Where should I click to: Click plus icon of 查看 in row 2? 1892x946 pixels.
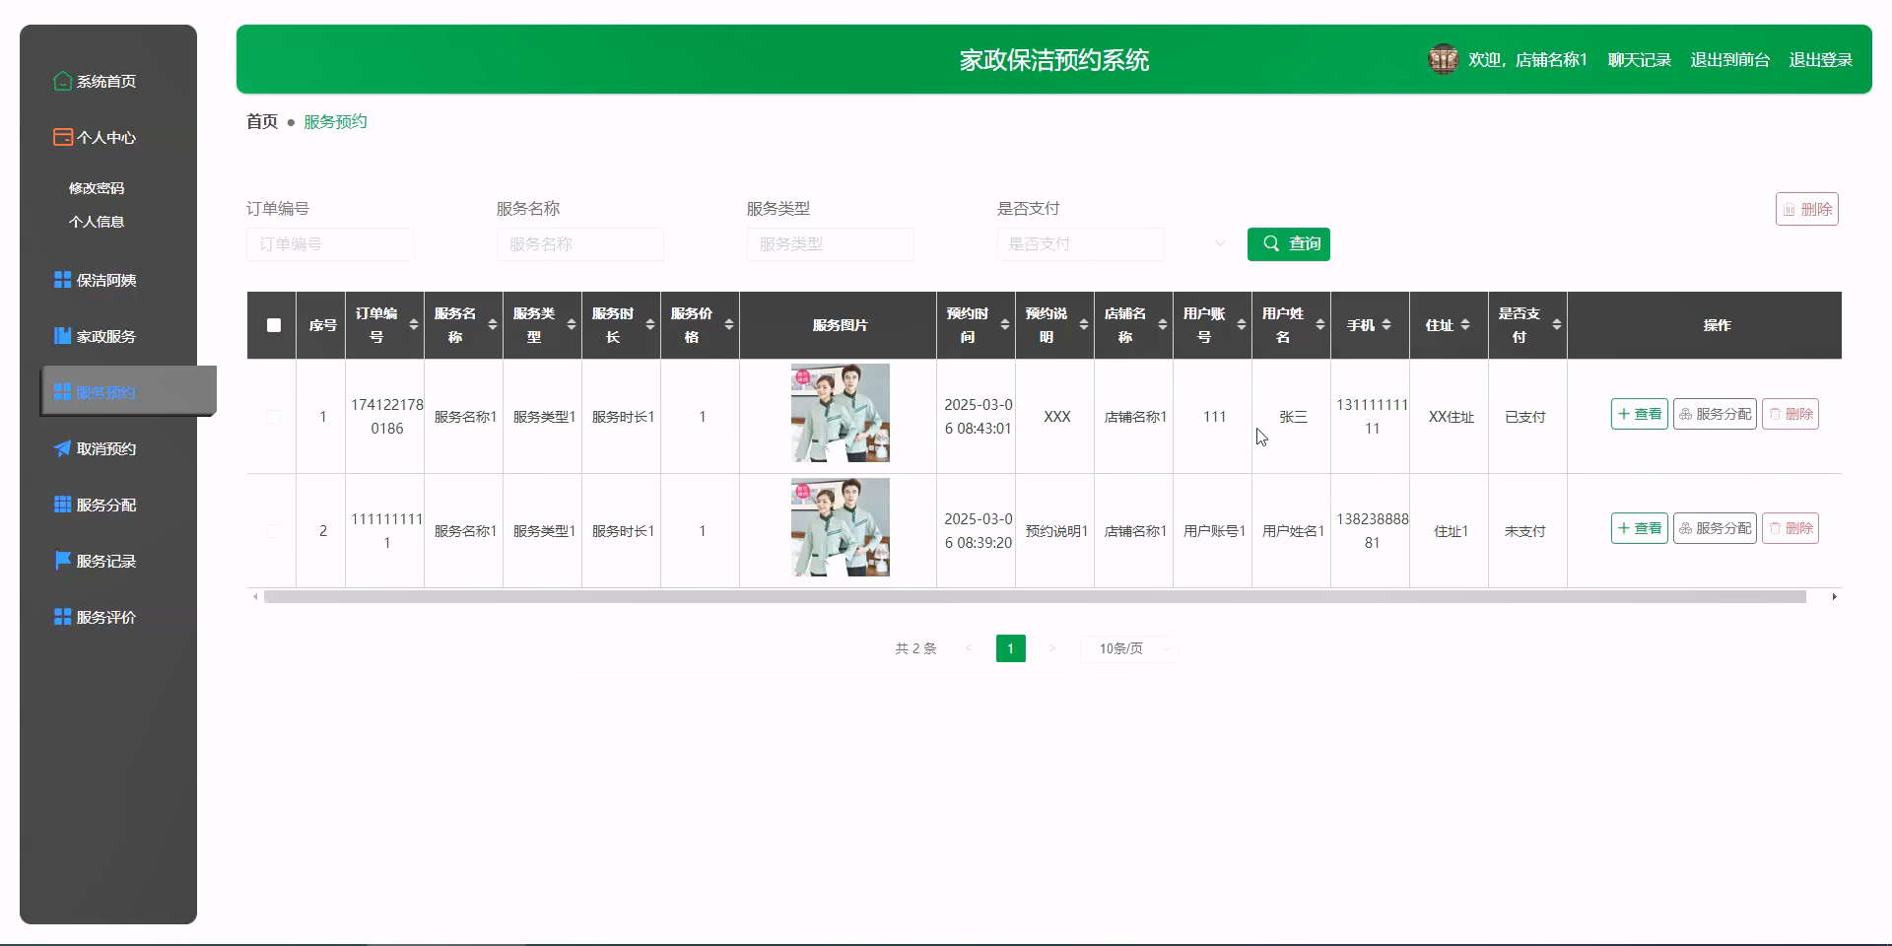1624,528
